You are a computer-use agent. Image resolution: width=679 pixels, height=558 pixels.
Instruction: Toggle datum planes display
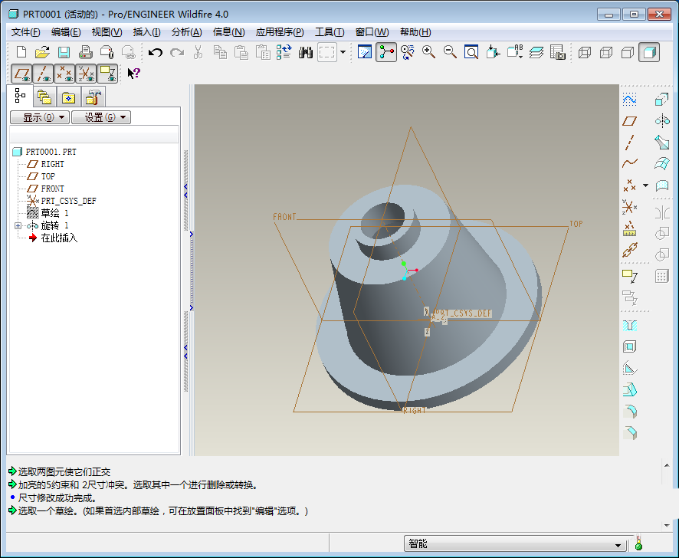tap(21, 74)
